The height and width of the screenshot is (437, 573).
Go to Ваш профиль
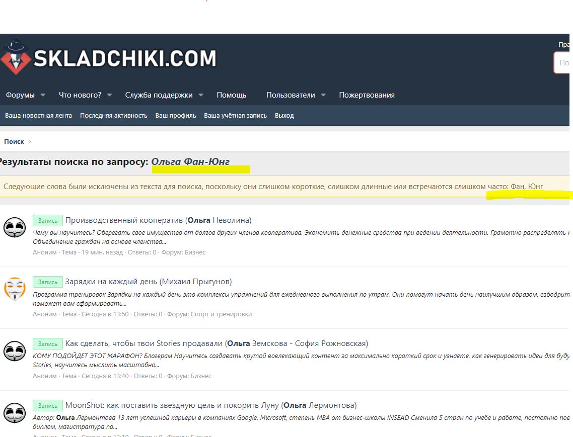point(175,115)
